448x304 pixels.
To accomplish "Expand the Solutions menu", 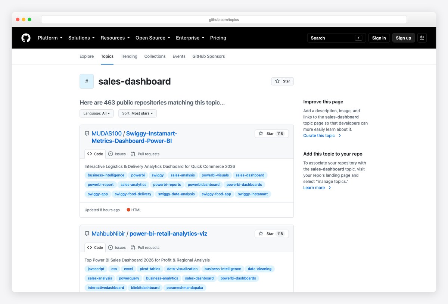I will [81, 38].
